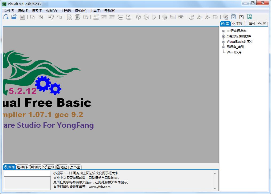
Task: Open the 工程(P) menu
Action: tap(66, 10)
